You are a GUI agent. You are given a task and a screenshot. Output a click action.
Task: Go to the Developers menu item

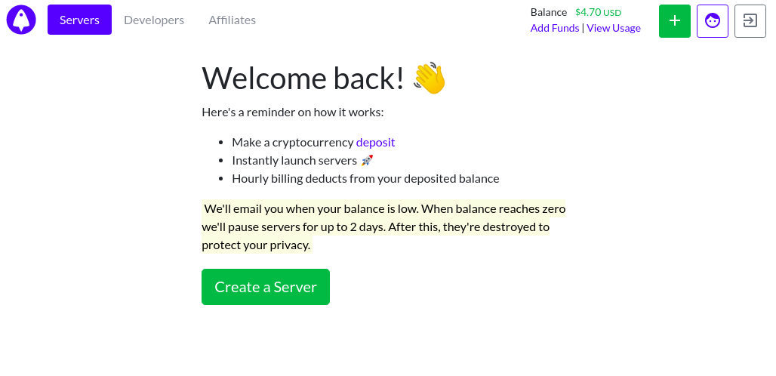click(x=154, y=20)
